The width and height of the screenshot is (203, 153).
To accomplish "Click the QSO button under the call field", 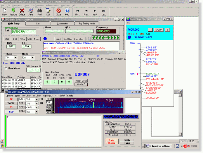I will [x=7, y=39].
